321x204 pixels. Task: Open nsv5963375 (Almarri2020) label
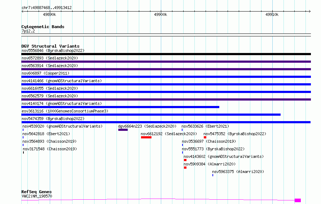238,172
